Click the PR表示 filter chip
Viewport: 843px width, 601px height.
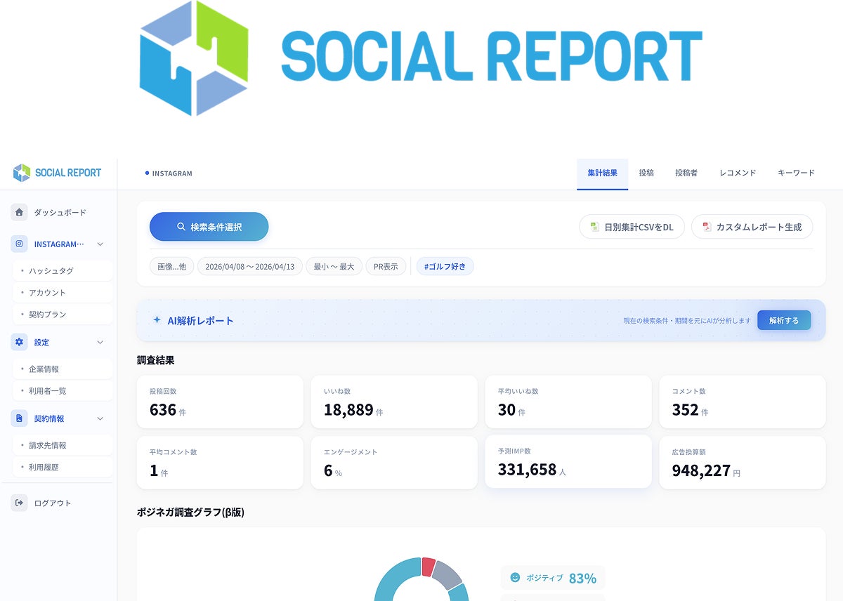tap(386, 267)
